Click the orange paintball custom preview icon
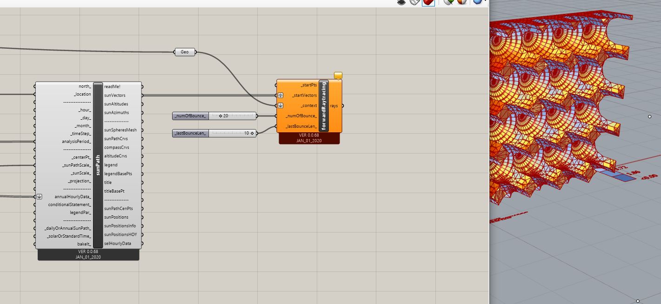Image resolution: width=661 pixels, height=304 pixels. pos(461,2)
